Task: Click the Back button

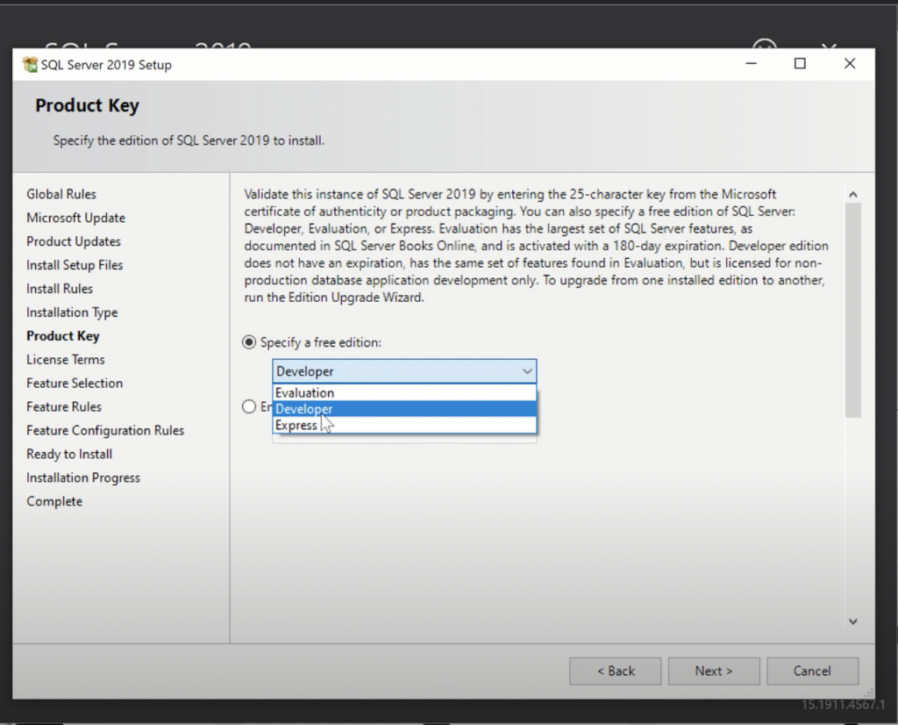Action: [x=615, y=671]
